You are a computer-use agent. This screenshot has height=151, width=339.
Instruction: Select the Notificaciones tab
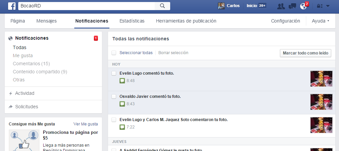click(92, 21)
